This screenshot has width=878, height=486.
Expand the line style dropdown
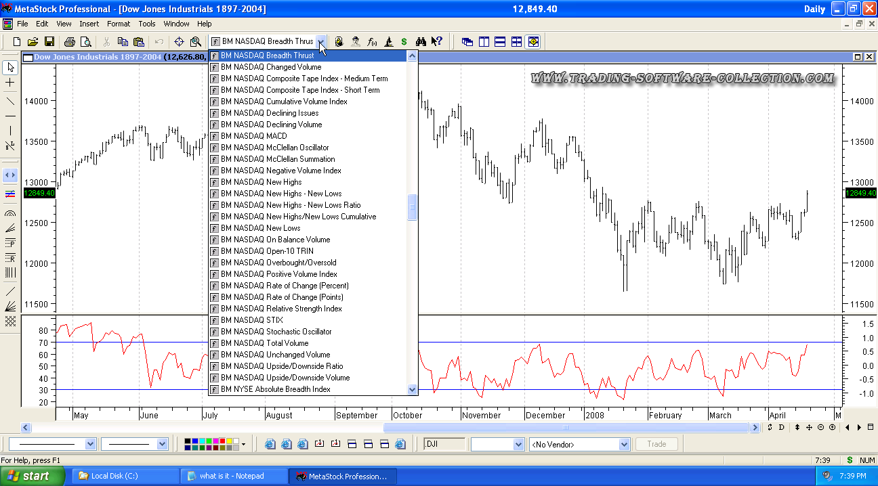point(91,444)
